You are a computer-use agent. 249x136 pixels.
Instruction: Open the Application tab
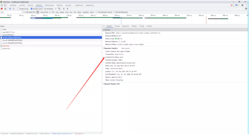(90, 5)
